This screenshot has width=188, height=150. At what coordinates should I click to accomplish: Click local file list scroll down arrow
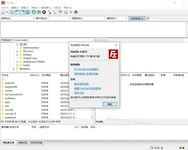click(x=92, y=117)
